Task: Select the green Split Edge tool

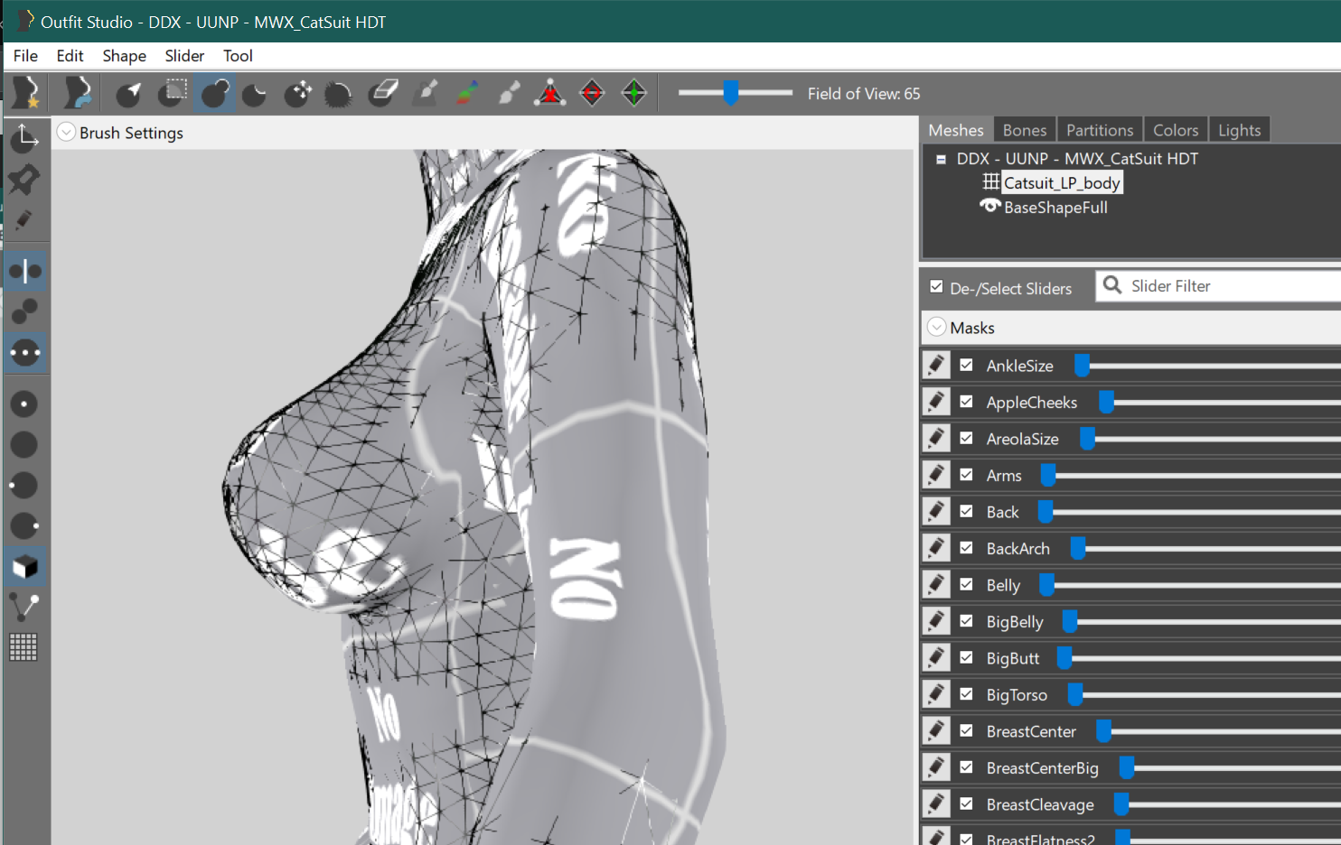Action: tap(634, 93)
